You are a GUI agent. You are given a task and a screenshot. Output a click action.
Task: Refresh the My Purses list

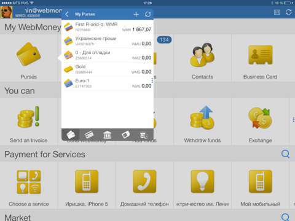click(147, 14)
